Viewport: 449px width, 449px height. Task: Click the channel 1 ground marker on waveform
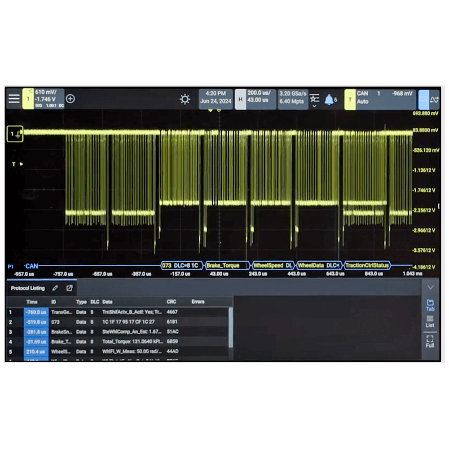pos(14,133)
